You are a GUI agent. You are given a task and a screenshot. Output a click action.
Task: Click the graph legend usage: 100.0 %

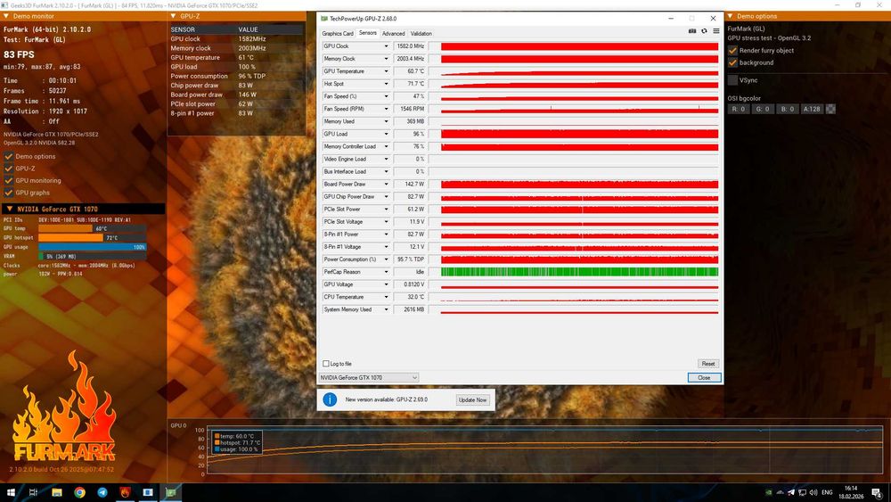(238, 449)
